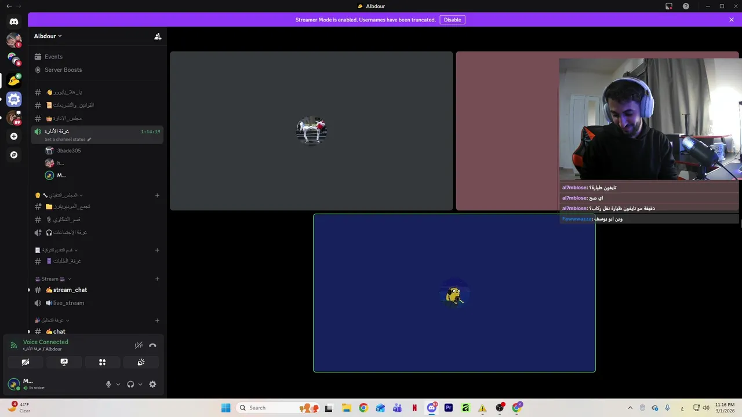Open the chat text channel
Image resolution: width=742 pixels, height=417 pixels.
[x=97, y=331]
